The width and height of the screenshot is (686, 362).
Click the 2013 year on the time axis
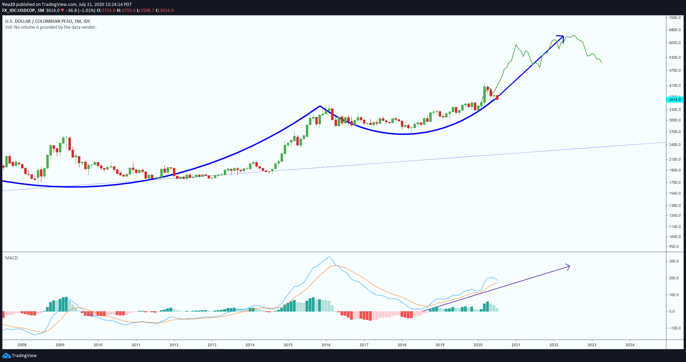pos(212,345)
